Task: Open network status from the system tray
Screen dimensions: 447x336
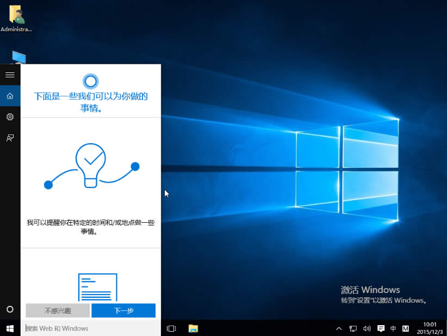Action: (352, 328)
